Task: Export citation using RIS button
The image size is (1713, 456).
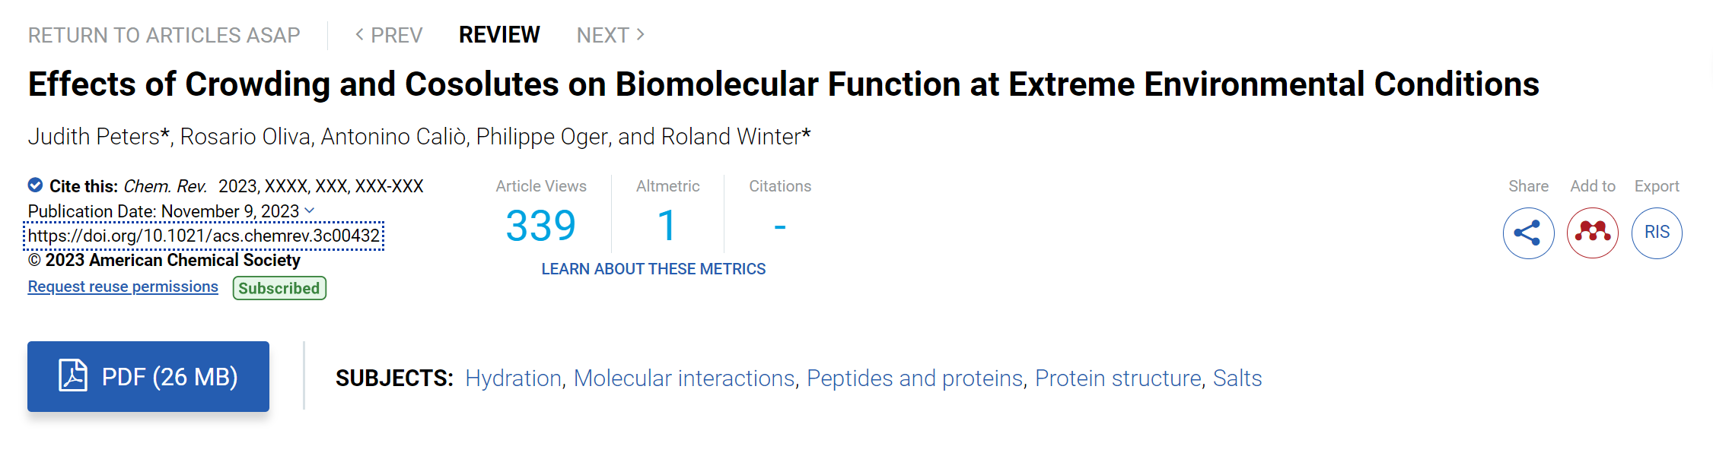Action: [1657, 233]
